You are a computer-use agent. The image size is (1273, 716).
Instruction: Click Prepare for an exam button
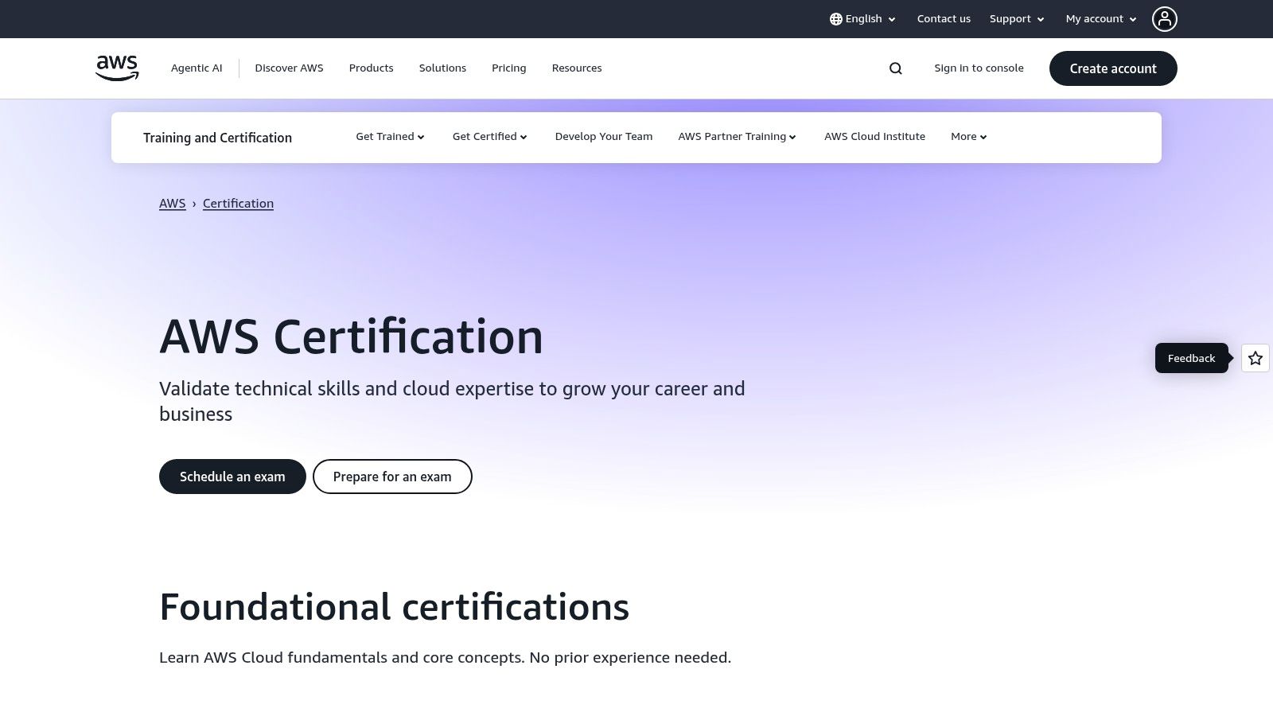(x=392, y=477)
